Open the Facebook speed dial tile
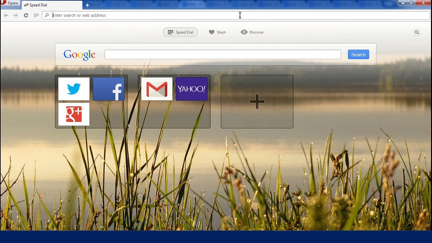This screenshot has width=432, height=243. [x=109, y=89]
